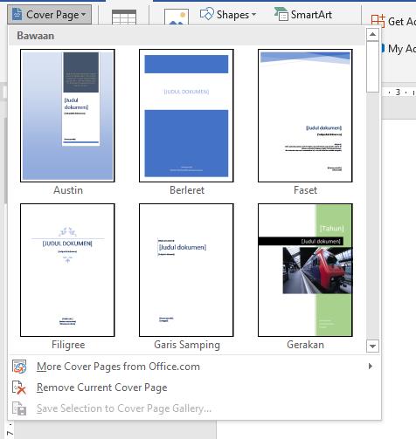The image size is (416, 439).
Task: Choose Remove Current Cover Page
Action: point(194,388)
